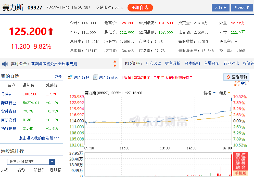
Task: Open 酿酒行业 in watchlist
Action: (9, 103)
